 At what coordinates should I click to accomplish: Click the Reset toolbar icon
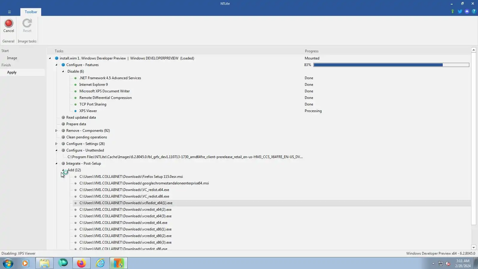click(x=27, y=26)
